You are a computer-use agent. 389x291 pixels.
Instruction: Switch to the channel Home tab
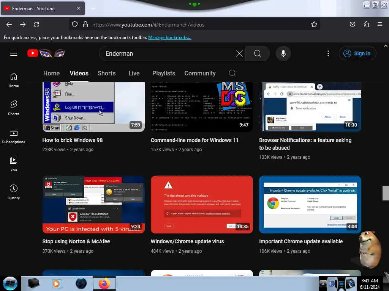coord(51,73)
